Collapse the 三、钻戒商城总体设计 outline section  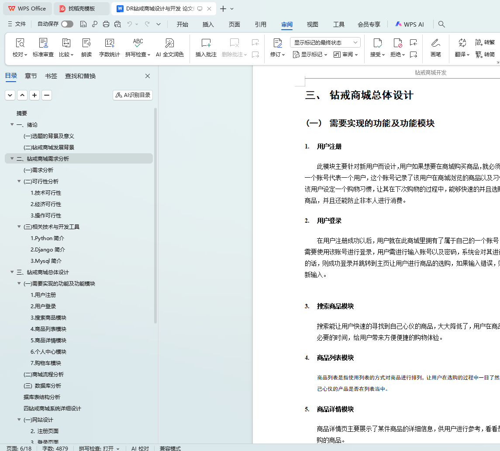[12, 272]
